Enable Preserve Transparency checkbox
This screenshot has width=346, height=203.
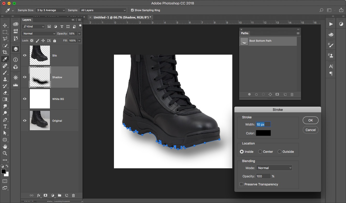coord(241,184)
